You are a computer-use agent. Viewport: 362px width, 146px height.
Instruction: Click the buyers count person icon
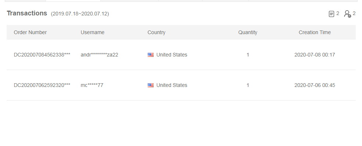coord(347,14)
